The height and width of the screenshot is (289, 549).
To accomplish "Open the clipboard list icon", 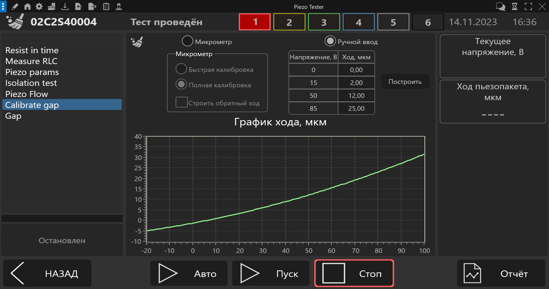I will pyautogui.click(x=106, y=7).
